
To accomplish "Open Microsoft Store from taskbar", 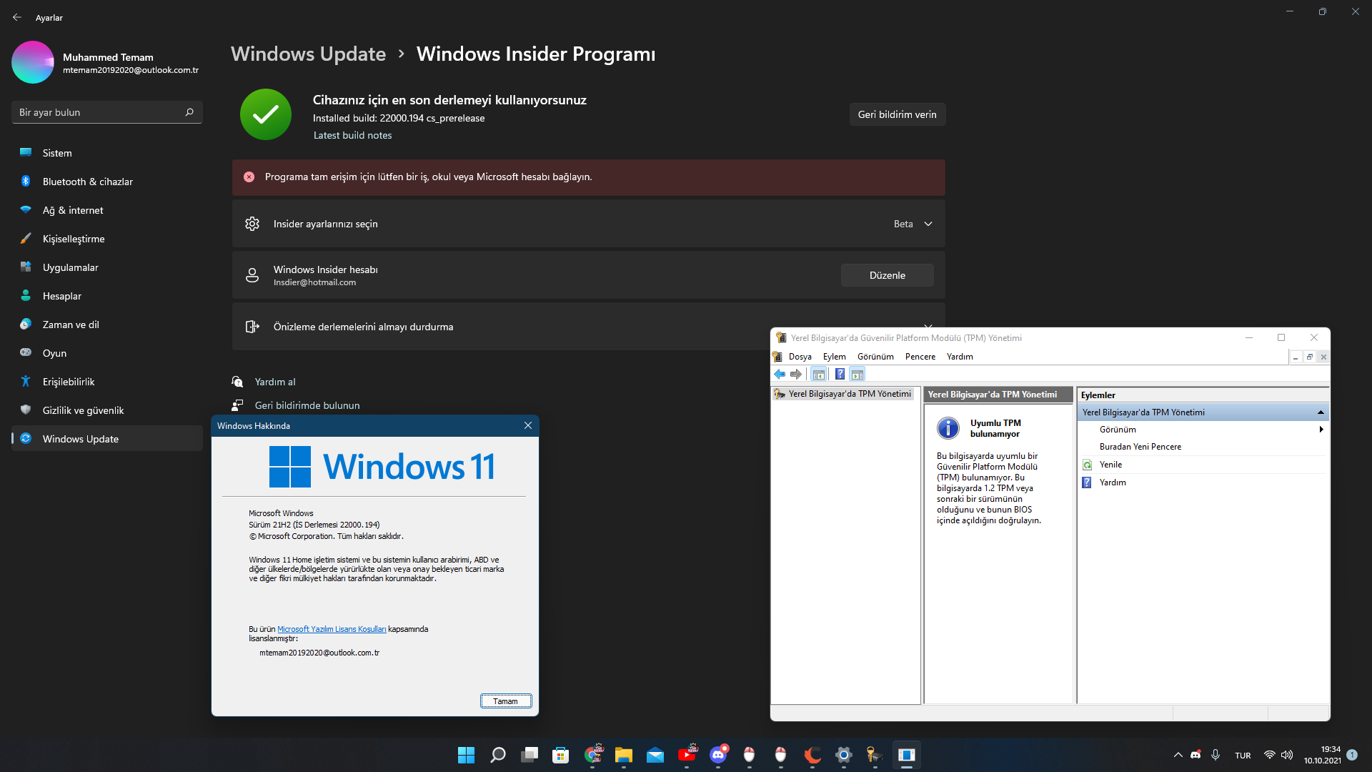I will pyautogui.click(x=561, y=755).
